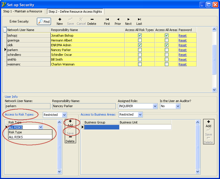The width and height of the screenshot is (220, 179).
Task: Move to the Next record
Action: (x=128, y=21)
